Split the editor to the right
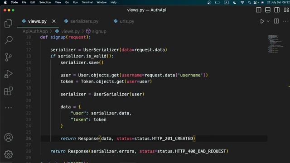The image size is (290, 163). click(x=276, y=21)
